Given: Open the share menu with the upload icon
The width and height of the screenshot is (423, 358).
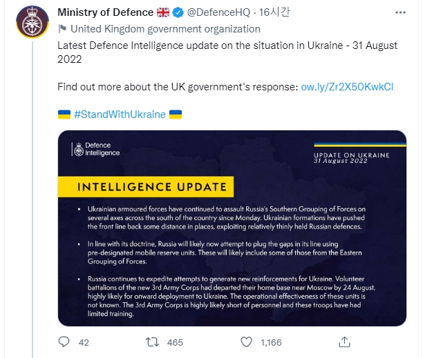Looking at the screenshot, I should pyautogui.click(x=344, y=341).
